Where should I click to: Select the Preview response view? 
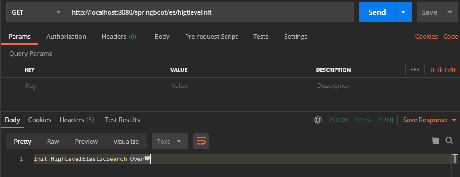[86, 141]
